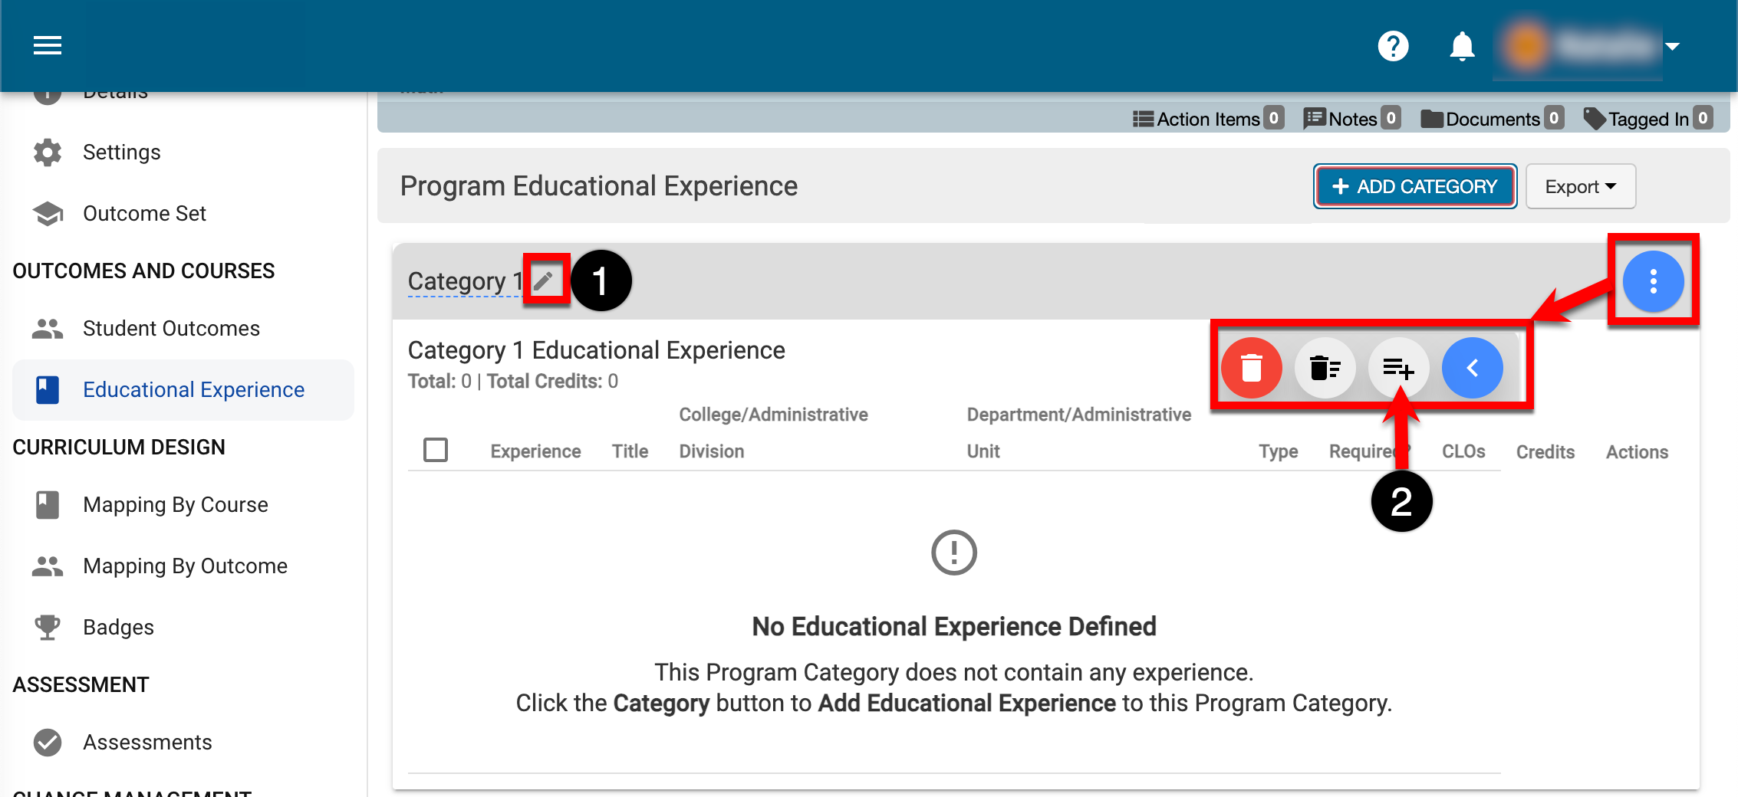Click the pencil icon to rename Category 1
This screenshot has width=1738, height=797.
(544, 280)
